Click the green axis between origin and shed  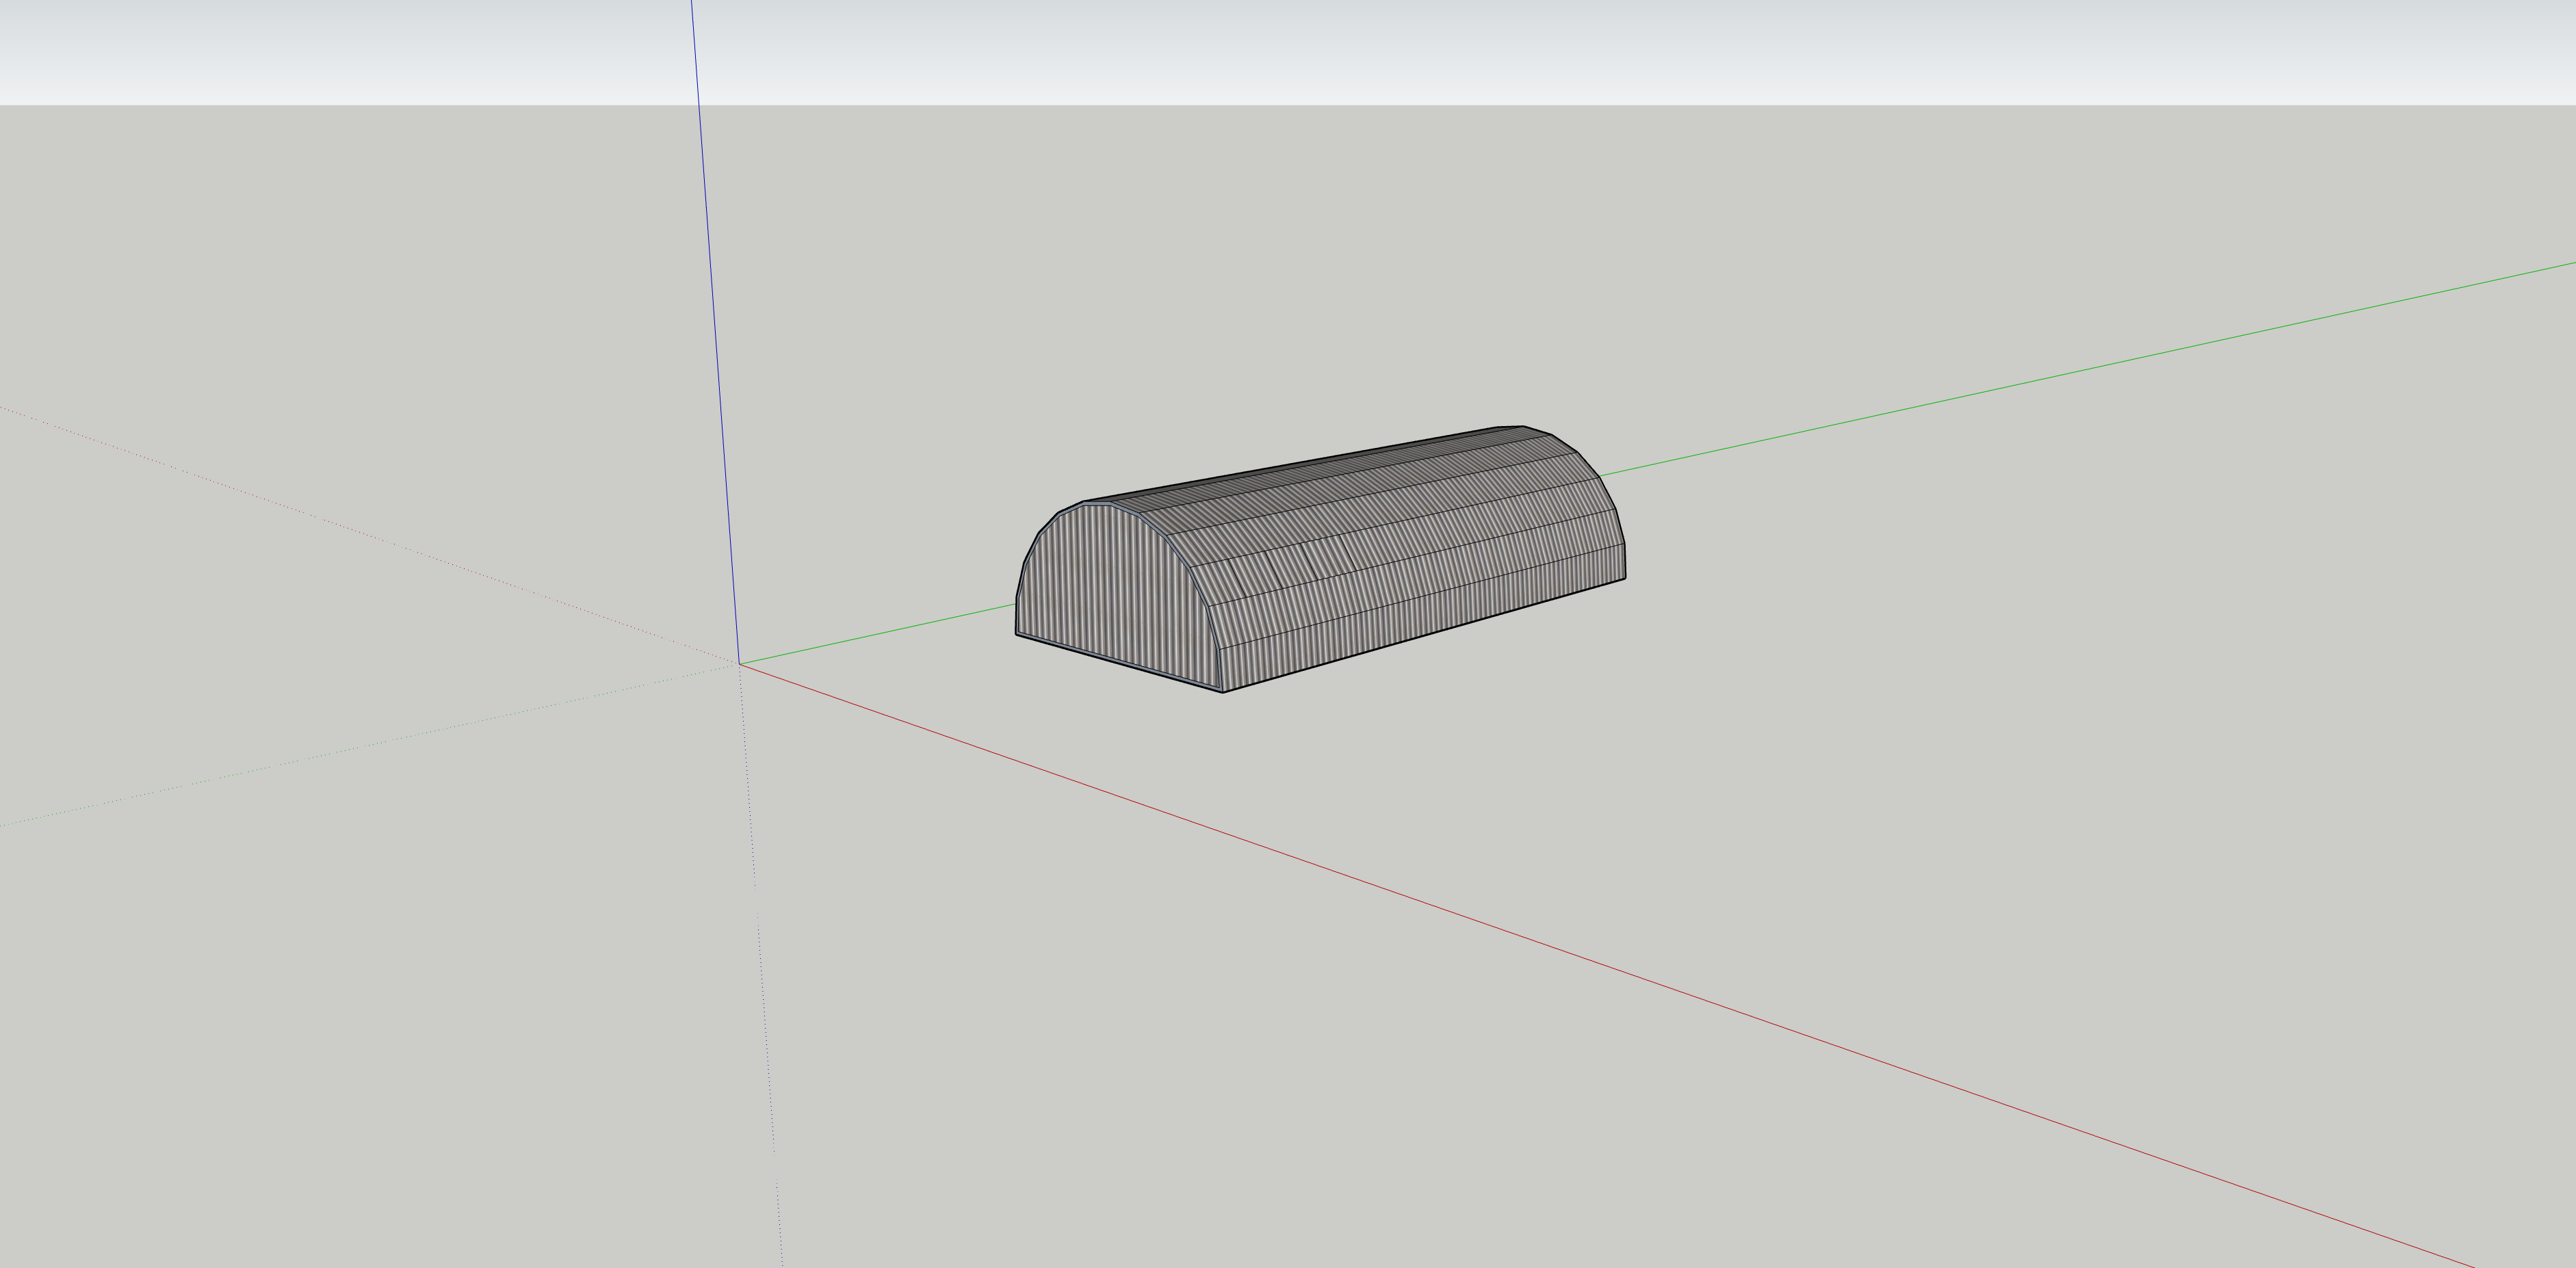click(880, 633)
